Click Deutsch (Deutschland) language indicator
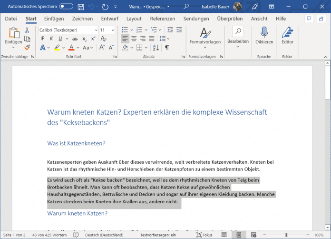This screenshot has height=239, width=331. tap(104, 235)
